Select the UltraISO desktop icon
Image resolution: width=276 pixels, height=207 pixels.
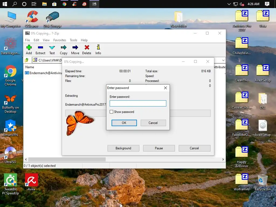(11, 155)
